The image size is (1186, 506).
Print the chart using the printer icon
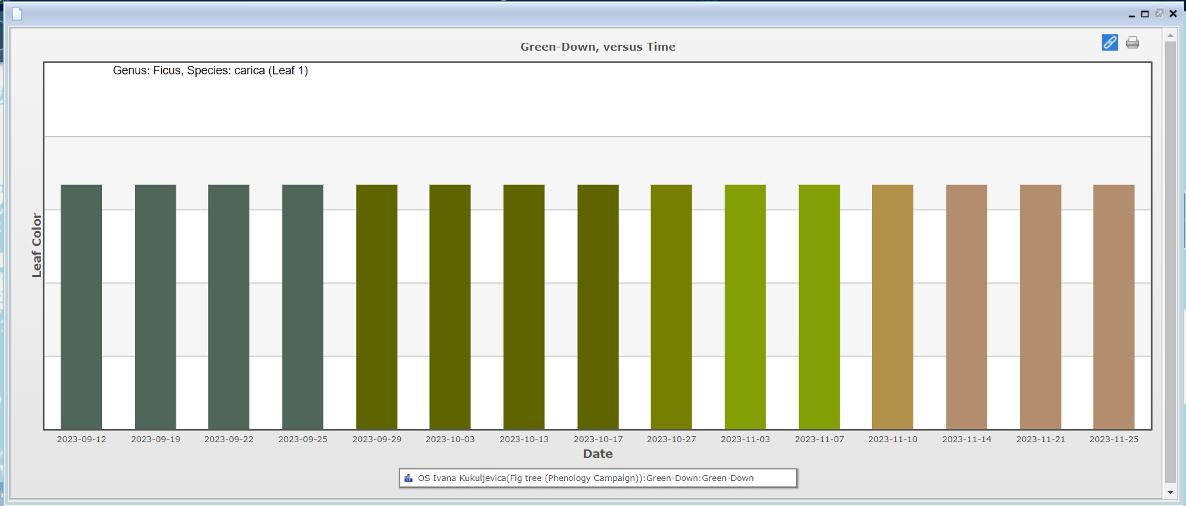[x=1133, y=43]
